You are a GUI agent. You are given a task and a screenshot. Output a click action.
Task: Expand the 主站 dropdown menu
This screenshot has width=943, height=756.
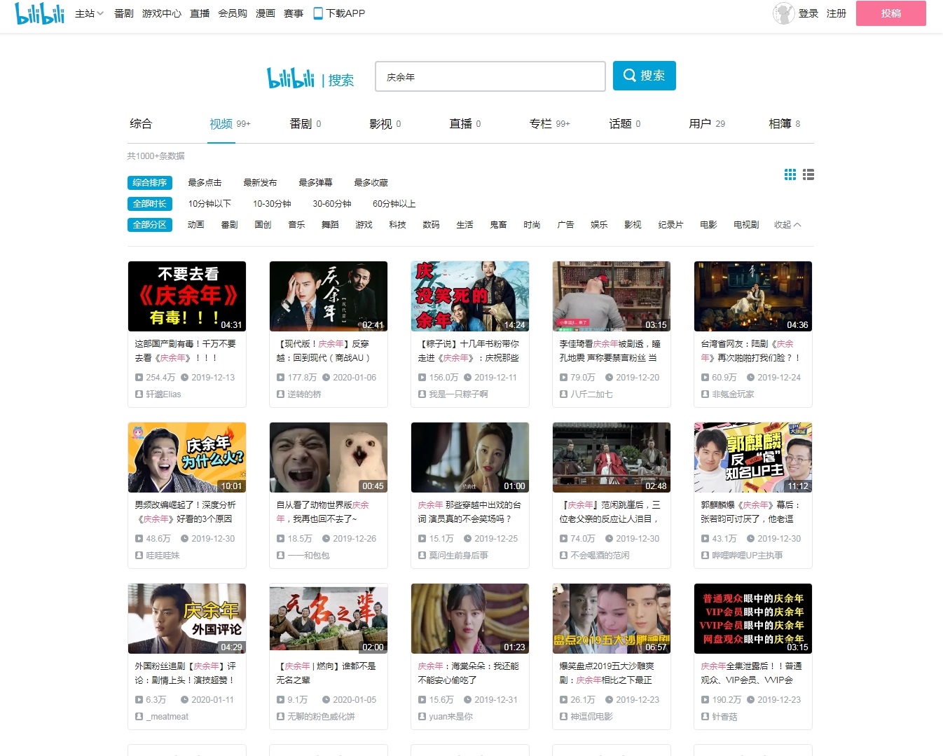(89, 13)
